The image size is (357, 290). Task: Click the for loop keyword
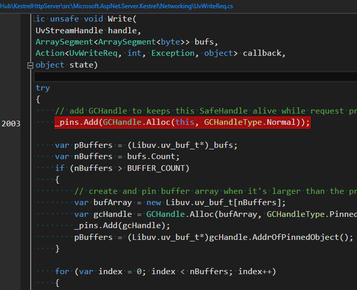click(62, 272)
